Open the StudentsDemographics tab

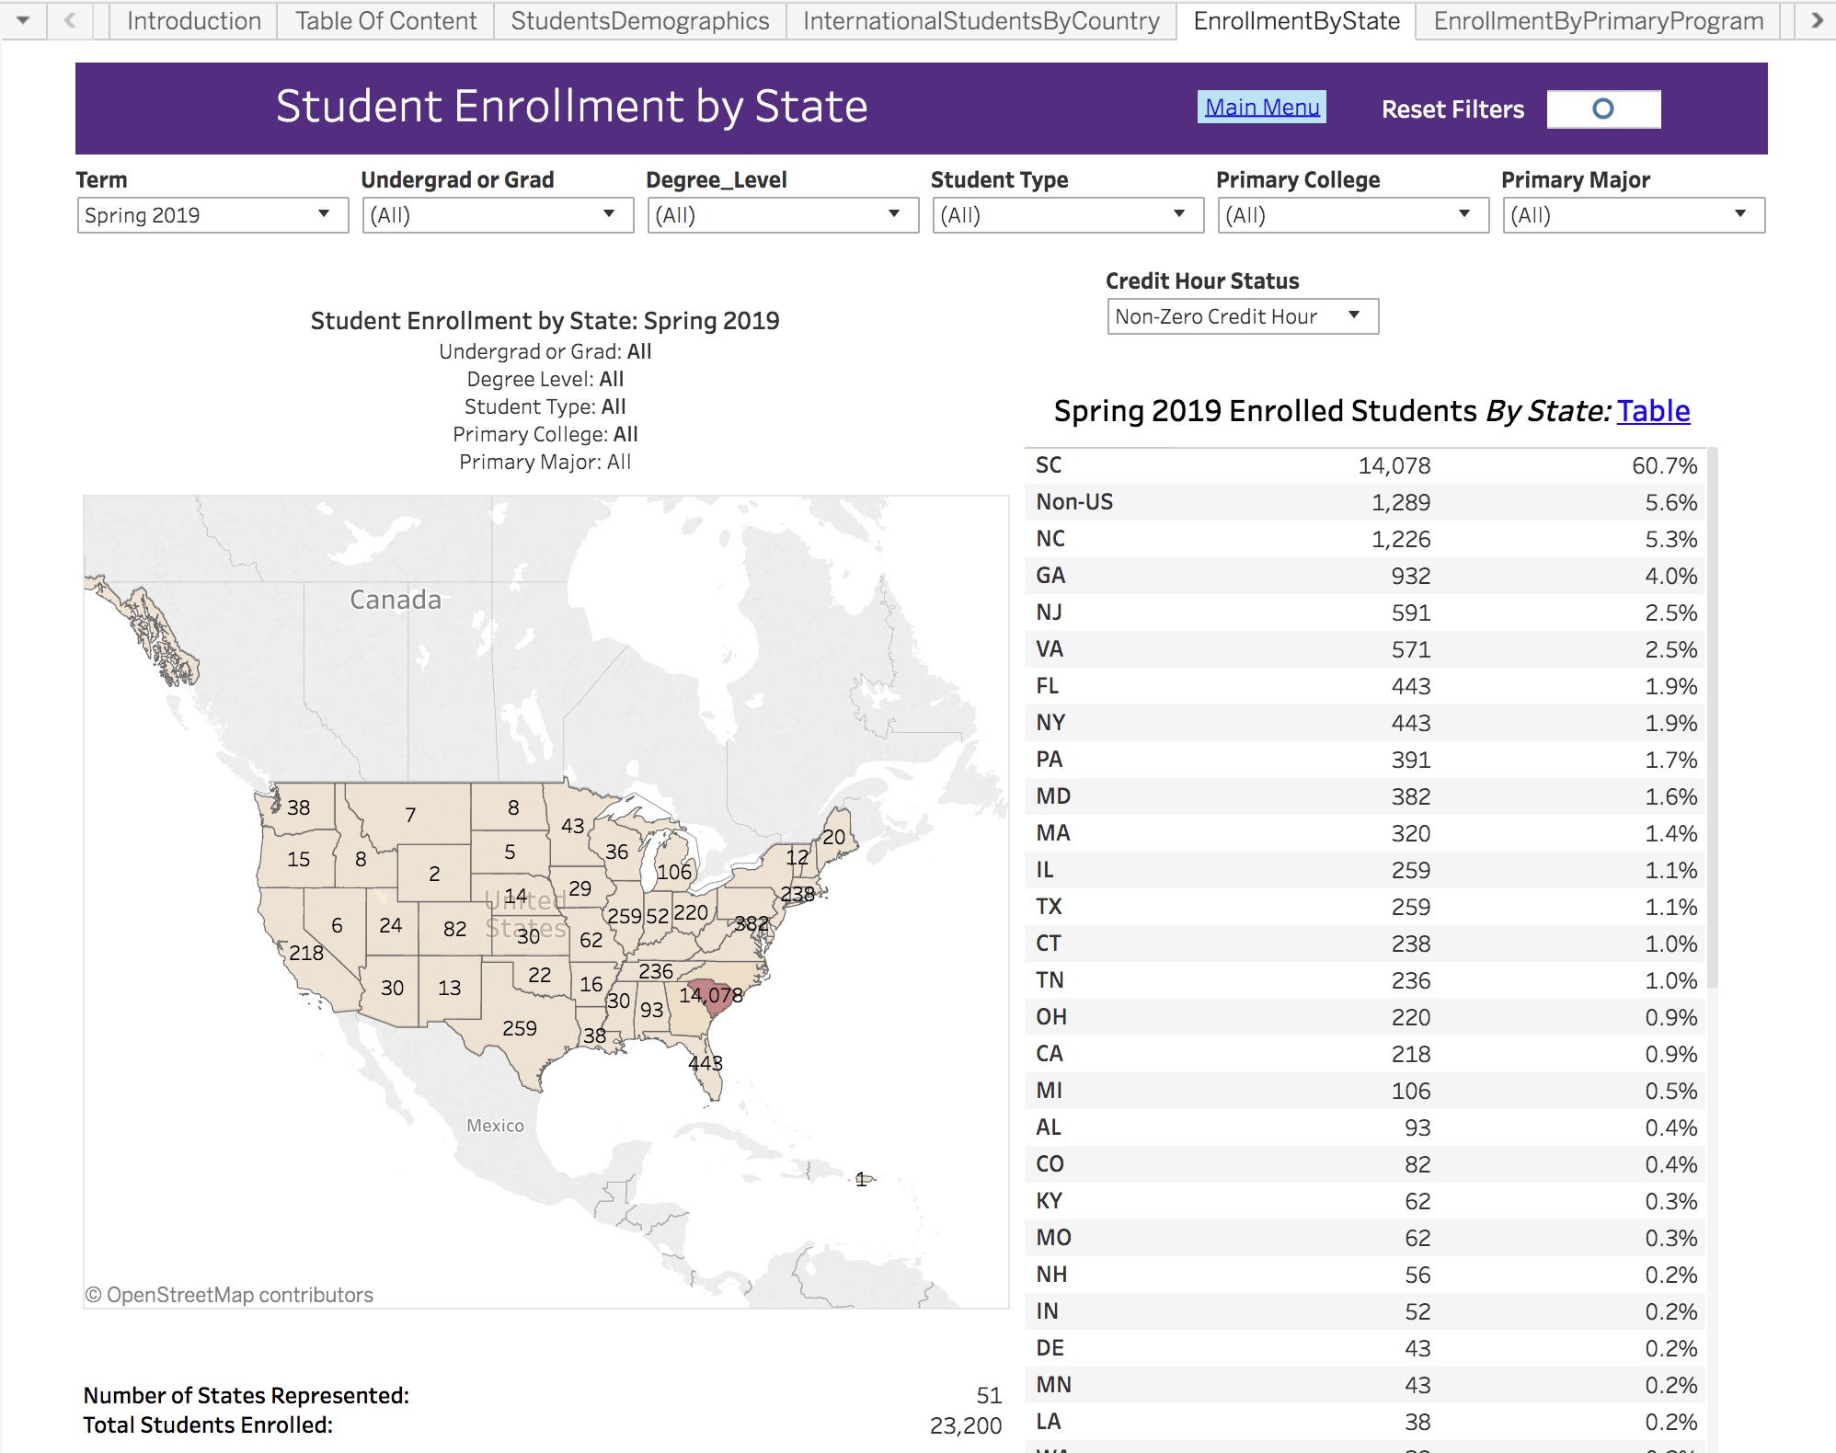pos(640,20)
